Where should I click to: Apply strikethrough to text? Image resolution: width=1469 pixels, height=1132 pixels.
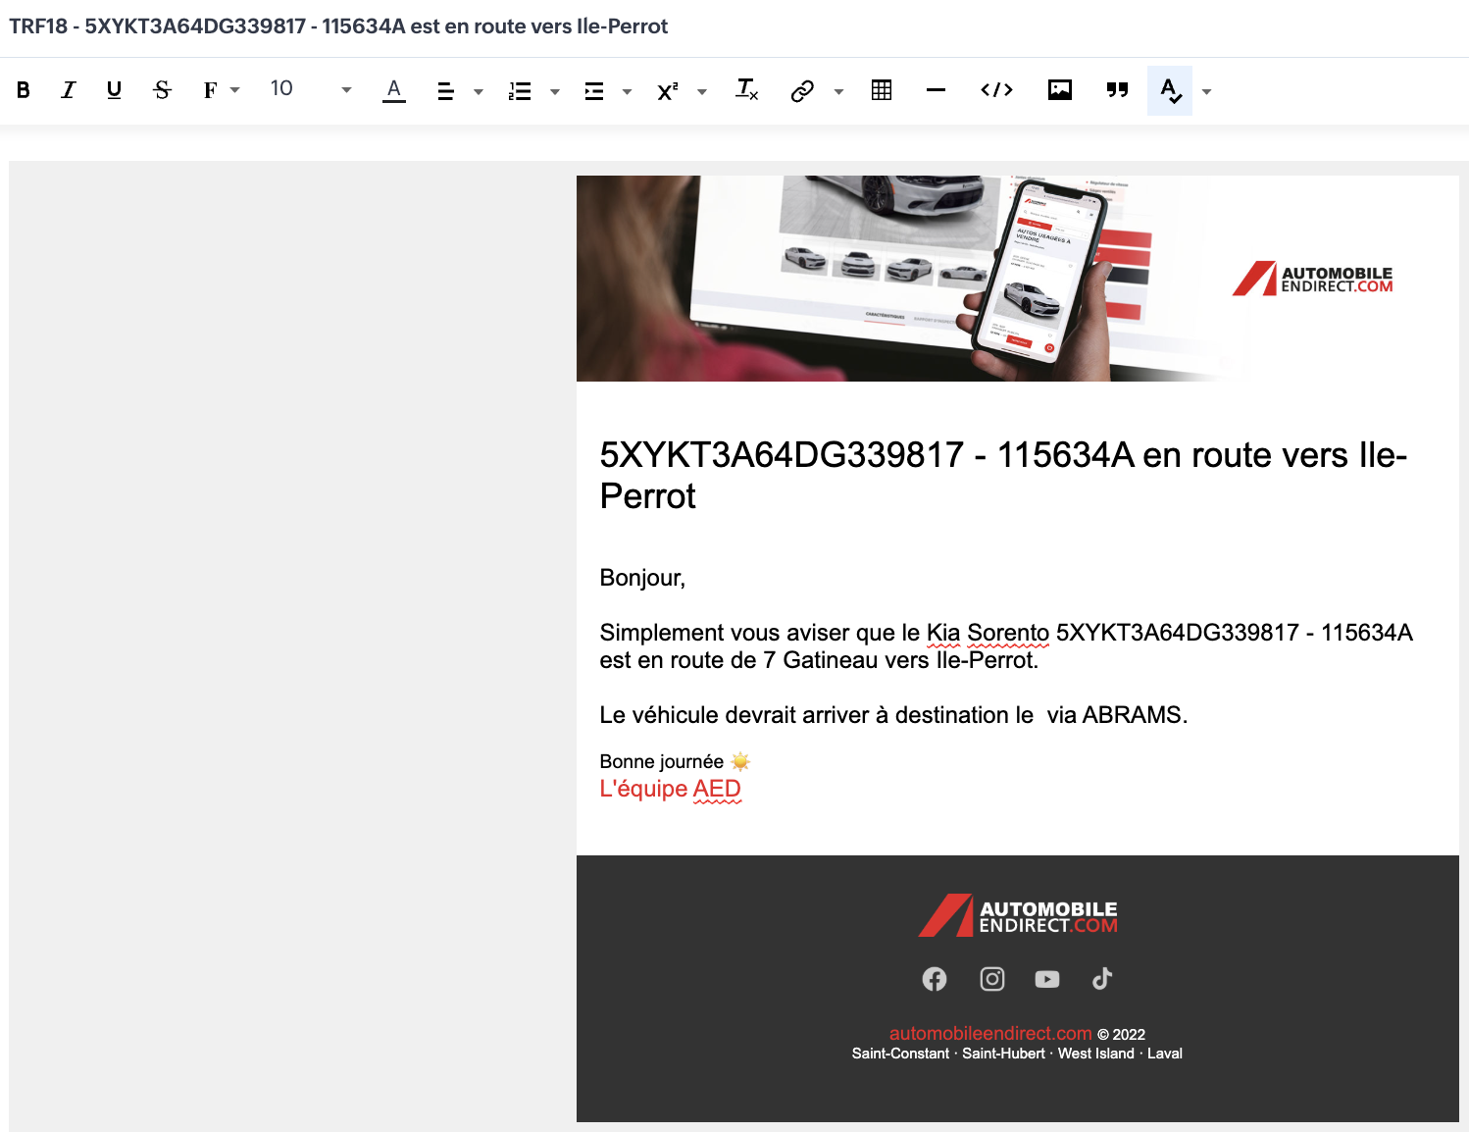coord(162,90)
